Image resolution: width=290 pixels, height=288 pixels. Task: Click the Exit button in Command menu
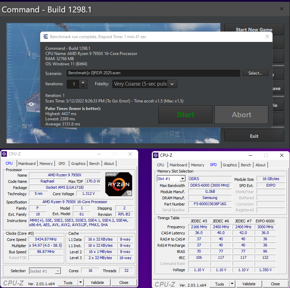254,136
